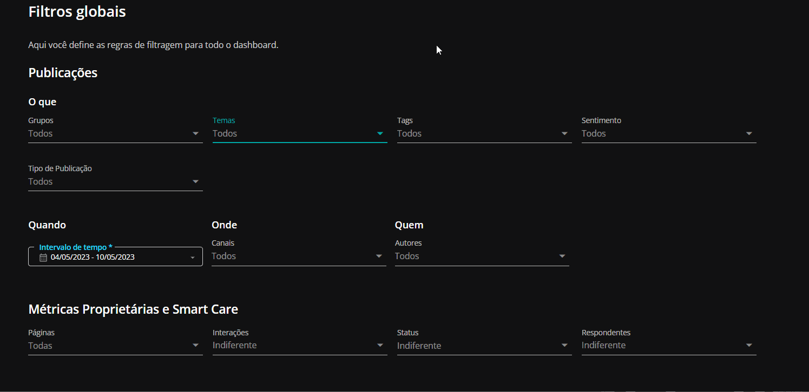This screenshot has width=809, height=392.
Task: Open the Respondentes filter dropdown
Action: pos(668,346)
